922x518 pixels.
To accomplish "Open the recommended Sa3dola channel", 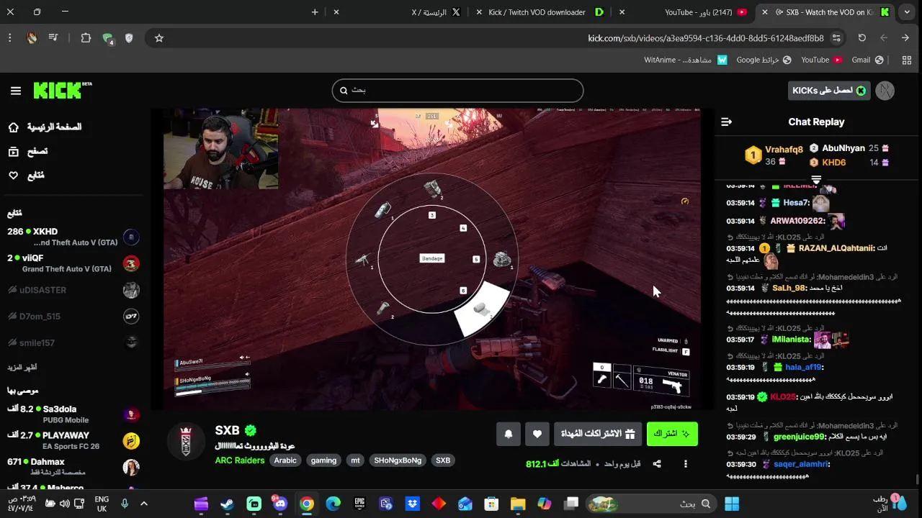I will (72, 414).
